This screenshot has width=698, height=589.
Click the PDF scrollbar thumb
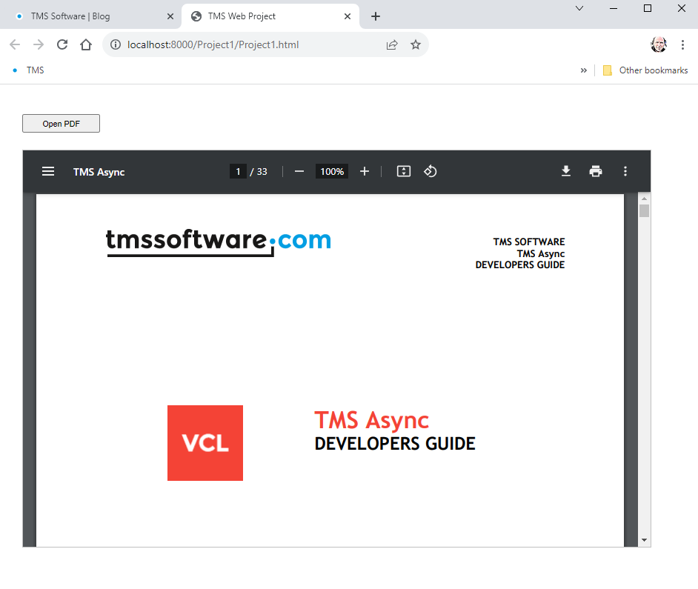(x=644, y=210)
